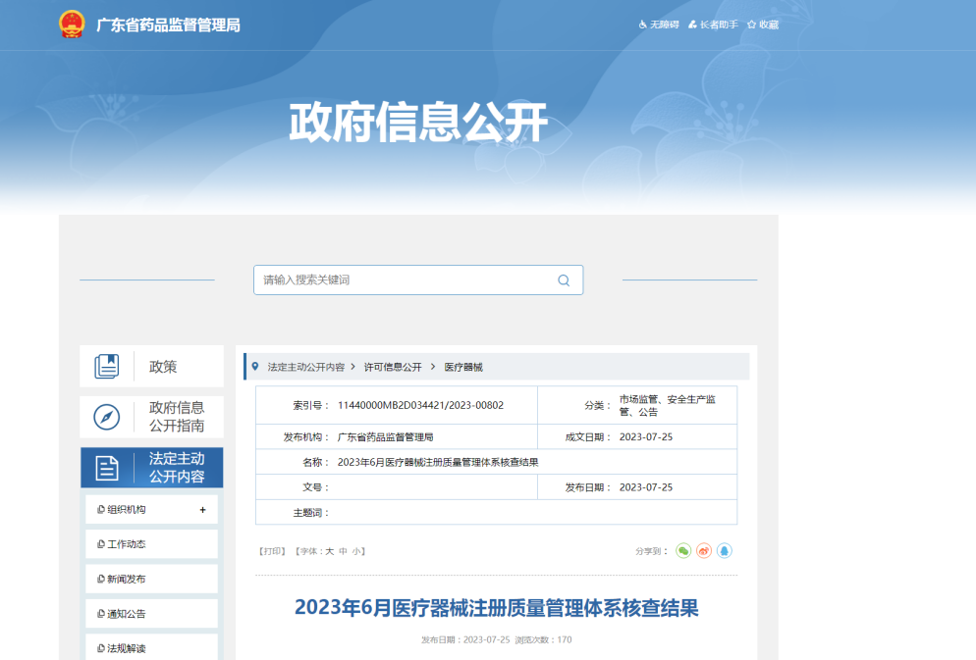Go to 医疗器械 breadcrumb
The image size is (976, 660).
click(463, 368)
